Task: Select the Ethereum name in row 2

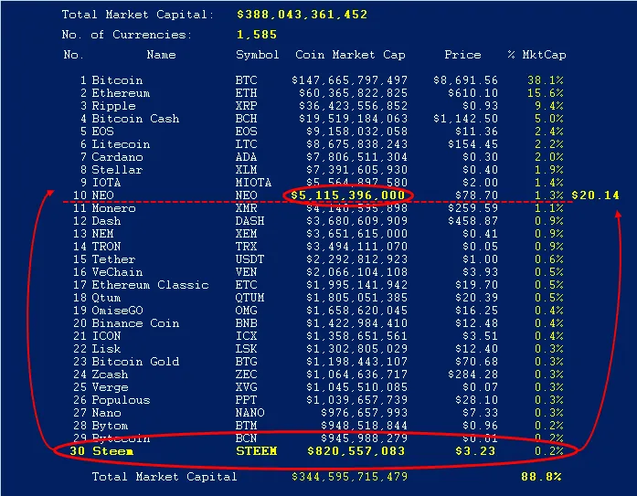Action: pos(121,93)
